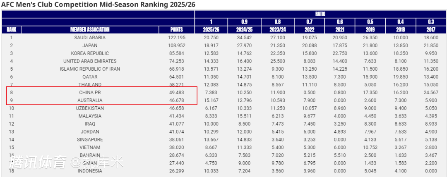Click the POINTS column header
The width and height of the screenshot is (447, 177).
coord(177,29)
